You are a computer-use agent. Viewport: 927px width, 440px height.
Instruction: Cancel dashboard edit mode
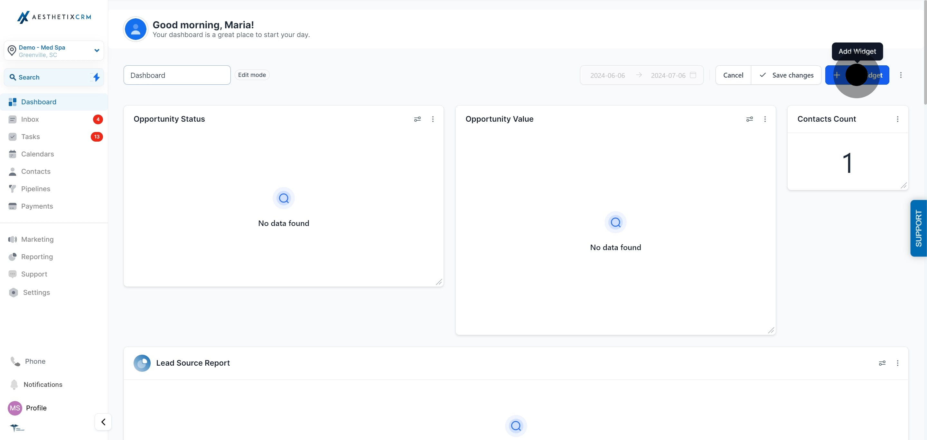pyautogui.click(x=733, y=75)
